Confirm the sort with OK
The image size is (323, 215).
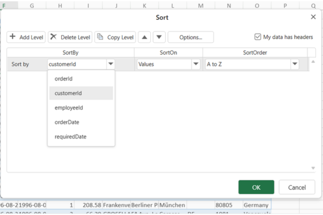pos(256,187)
